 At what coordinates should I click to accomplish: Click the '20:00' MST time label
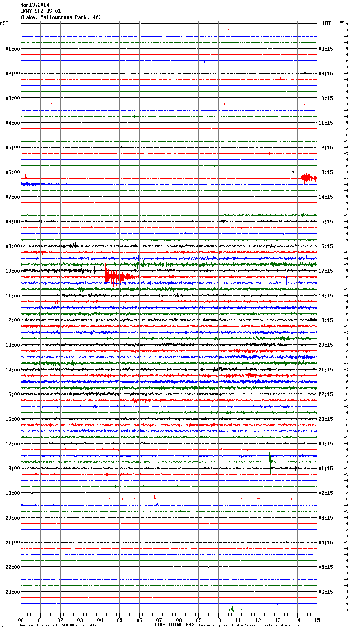tap(13, 518)
